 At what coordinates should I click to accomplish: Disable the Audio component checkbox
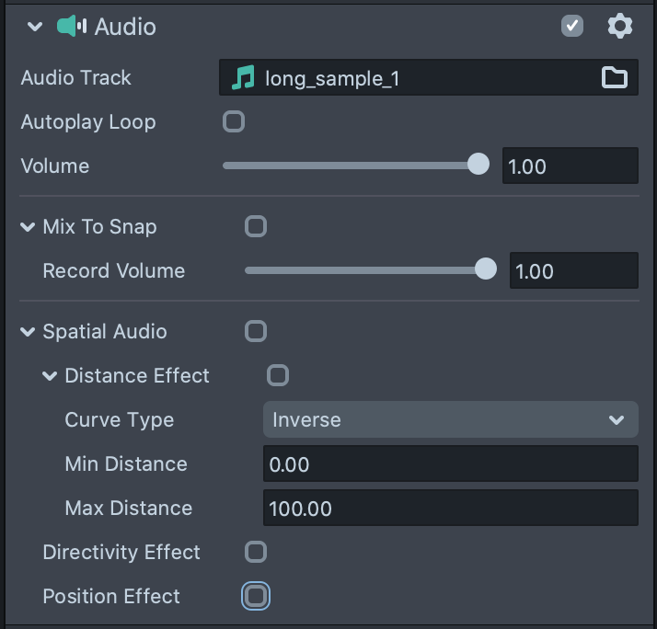[572, 27]
